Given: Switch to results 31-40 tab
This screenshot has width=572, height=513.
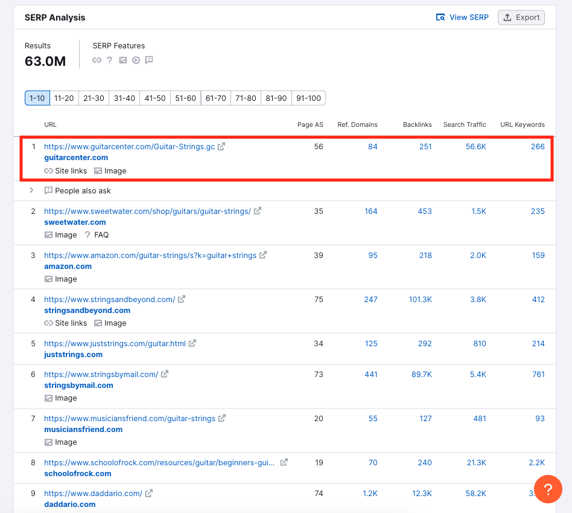Looking at the screenshot, I should tap(124, 98).
